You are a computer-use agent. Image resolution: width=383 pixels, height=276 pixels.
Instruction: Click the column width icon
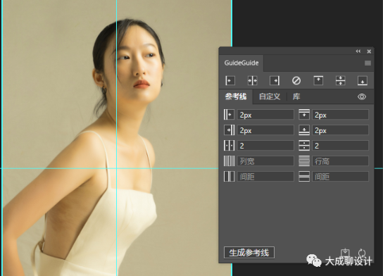click(x=229, y=161)
